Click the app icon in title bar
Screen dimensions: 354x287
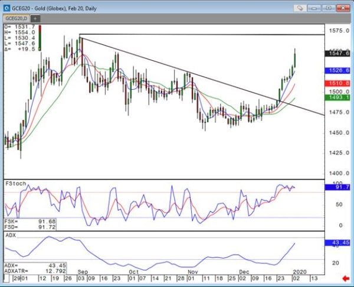pyautogui.click(x=5, y=9)
